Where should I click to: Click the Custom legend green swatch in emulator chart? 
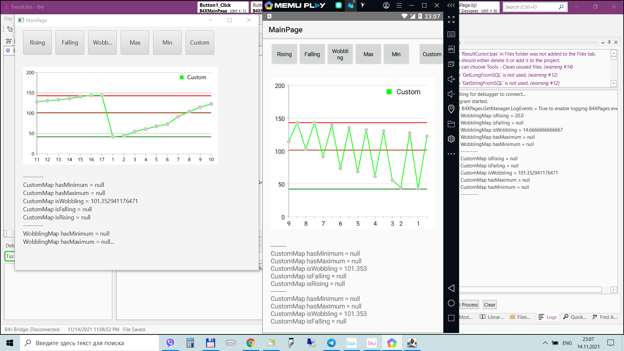pyautogui.click(x=389, y=92)
